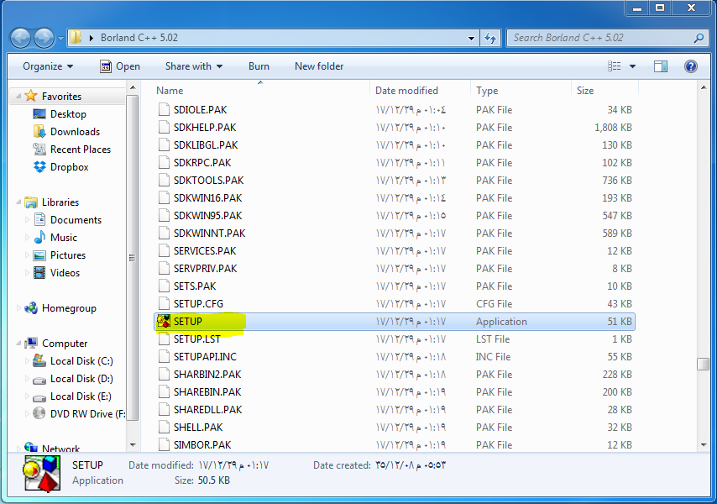Image resolution: width=717 pixels, height=504 pixels.
Task: Change your view icon button
Action: point(614,66)
